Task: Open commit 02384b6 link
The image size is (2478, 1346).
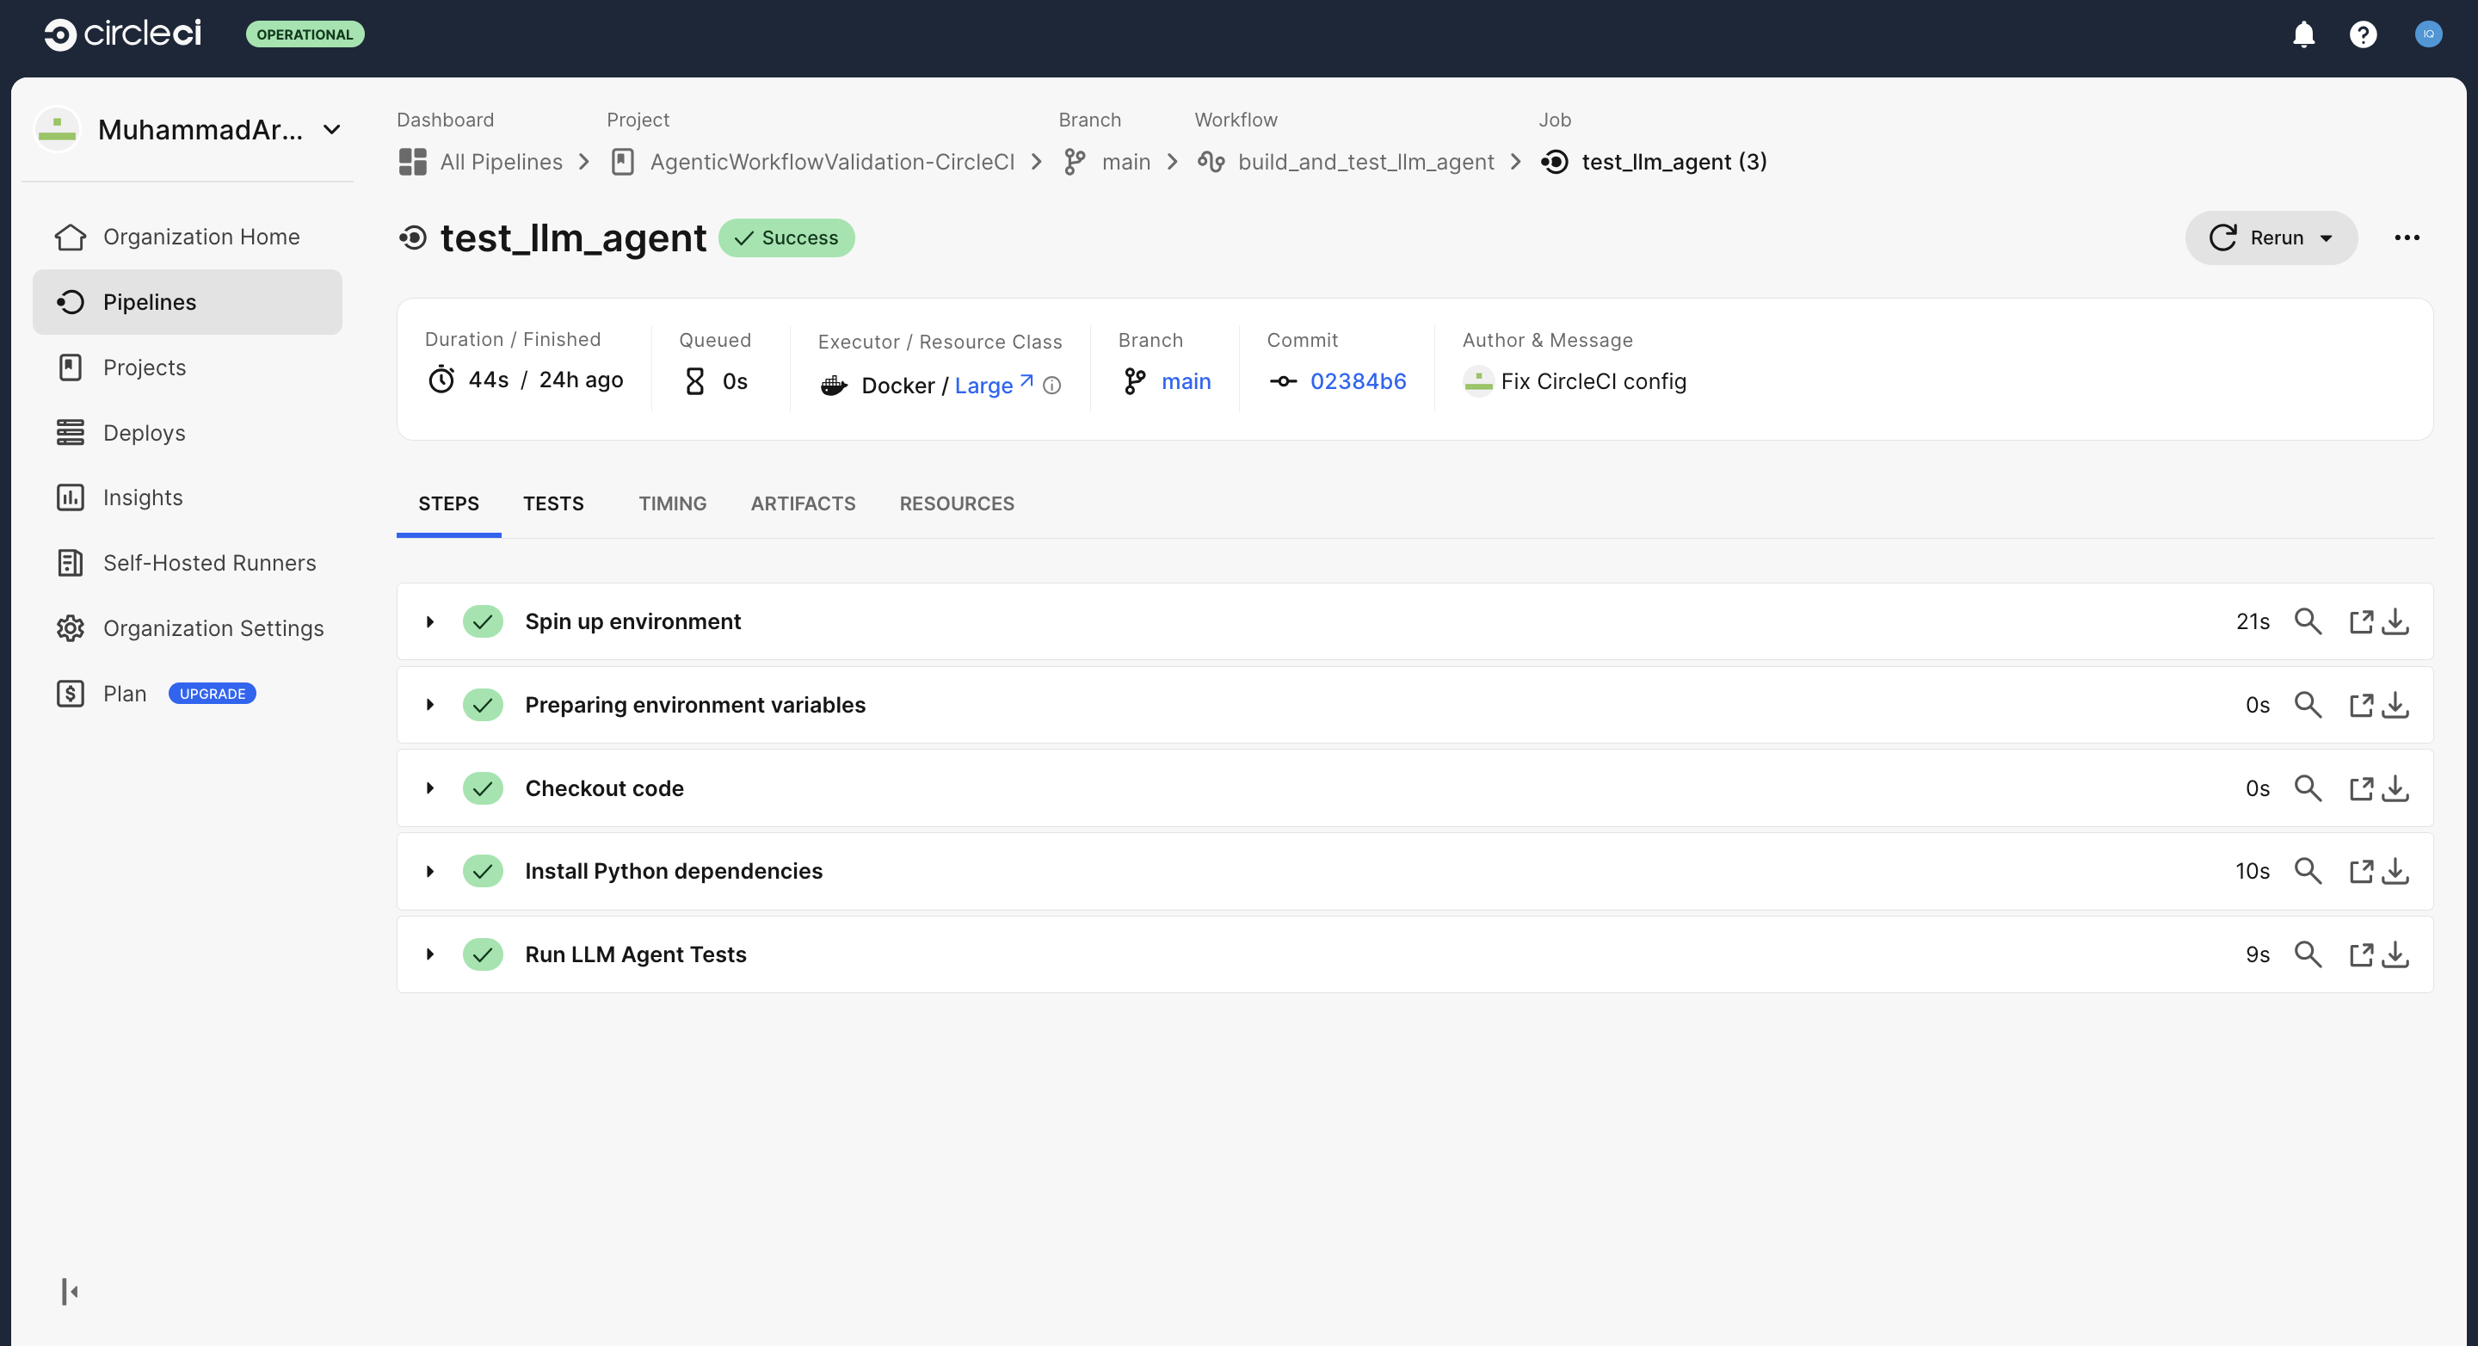Action: point(1359,381)
